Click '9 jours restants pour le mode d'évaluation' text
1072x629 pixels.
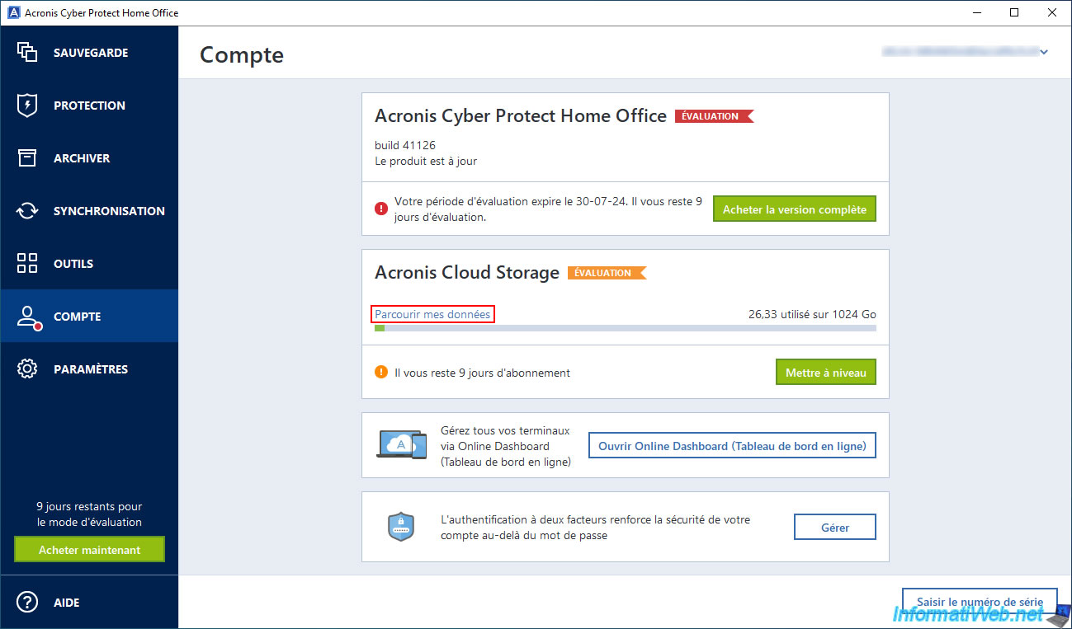(89, 514)
